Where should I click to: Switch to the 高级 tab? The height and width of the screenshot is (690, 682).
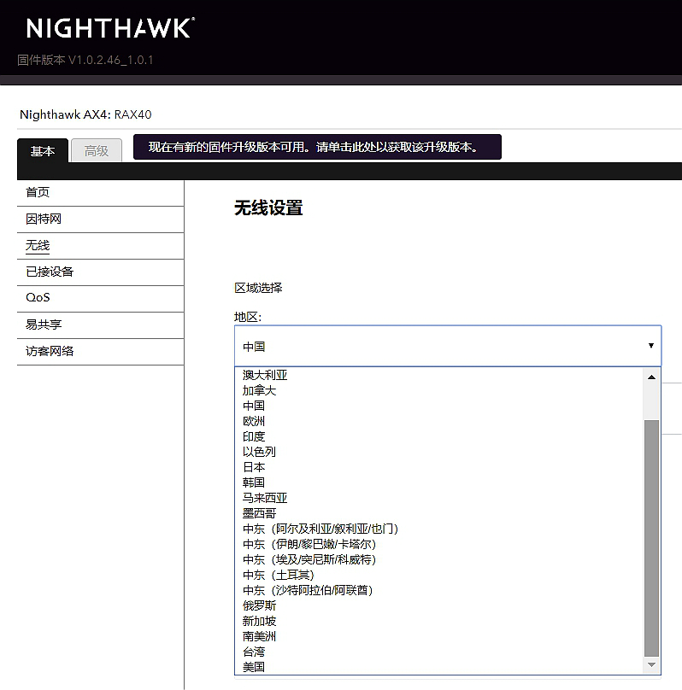point(97,150)
